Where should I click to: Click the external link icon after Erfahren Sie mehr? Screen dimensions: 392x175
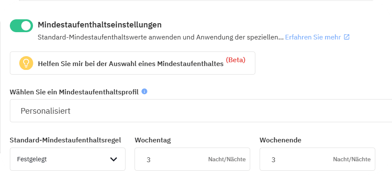coord(347,37)
